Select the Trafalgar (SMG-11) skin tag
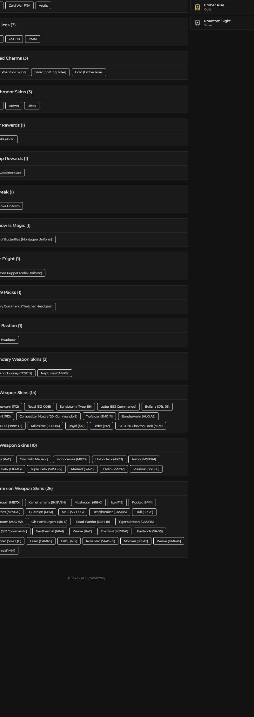 [x=99, y=416]
